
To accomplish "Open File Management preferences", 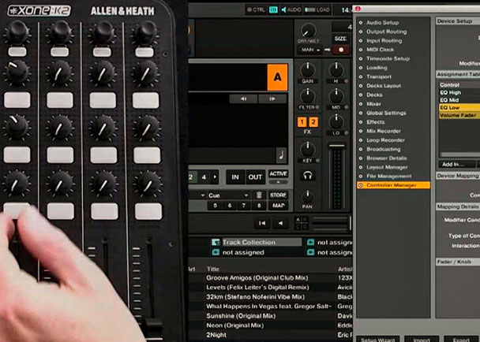I will (x=388, y=176).
